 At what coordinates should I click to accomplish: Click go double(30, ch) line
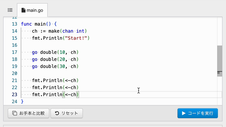pos(55,66)
